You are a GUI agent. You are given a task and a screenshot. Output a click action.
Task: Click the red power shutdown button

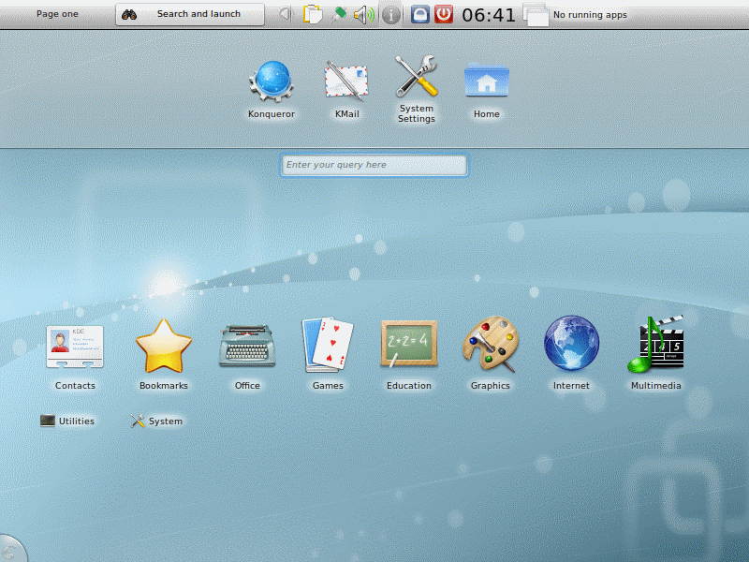pyautogui.click(x=444, y=14)
